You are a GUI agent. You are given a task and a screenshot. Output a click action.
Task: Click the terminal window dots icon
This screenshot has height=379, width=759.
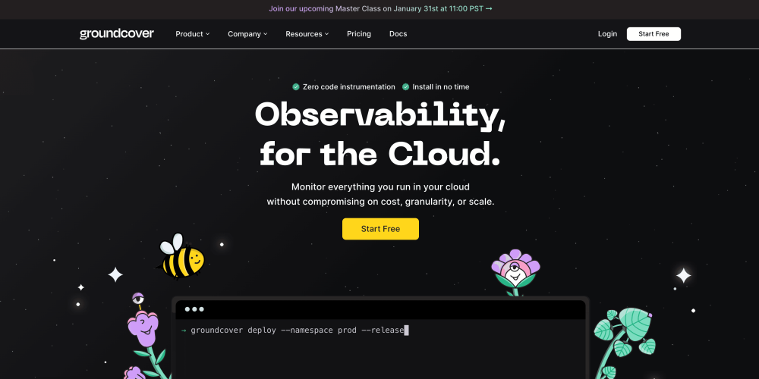pos(194,309)
